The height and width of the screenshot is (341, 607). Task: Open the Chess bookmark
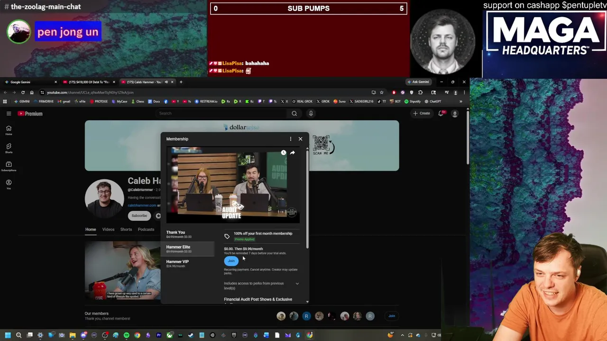[138, 101]
